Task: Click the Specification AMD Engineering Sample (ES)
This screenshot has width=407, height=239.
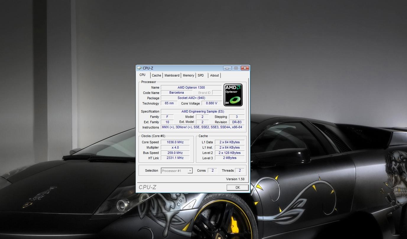Action: (203, 111)
